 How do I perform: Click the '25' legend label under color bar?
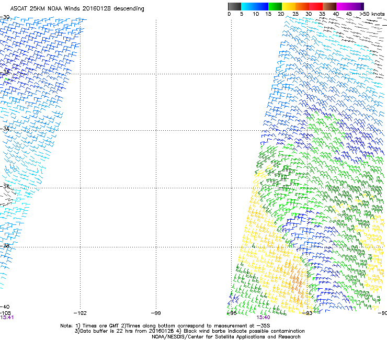(x=295, y=14)
